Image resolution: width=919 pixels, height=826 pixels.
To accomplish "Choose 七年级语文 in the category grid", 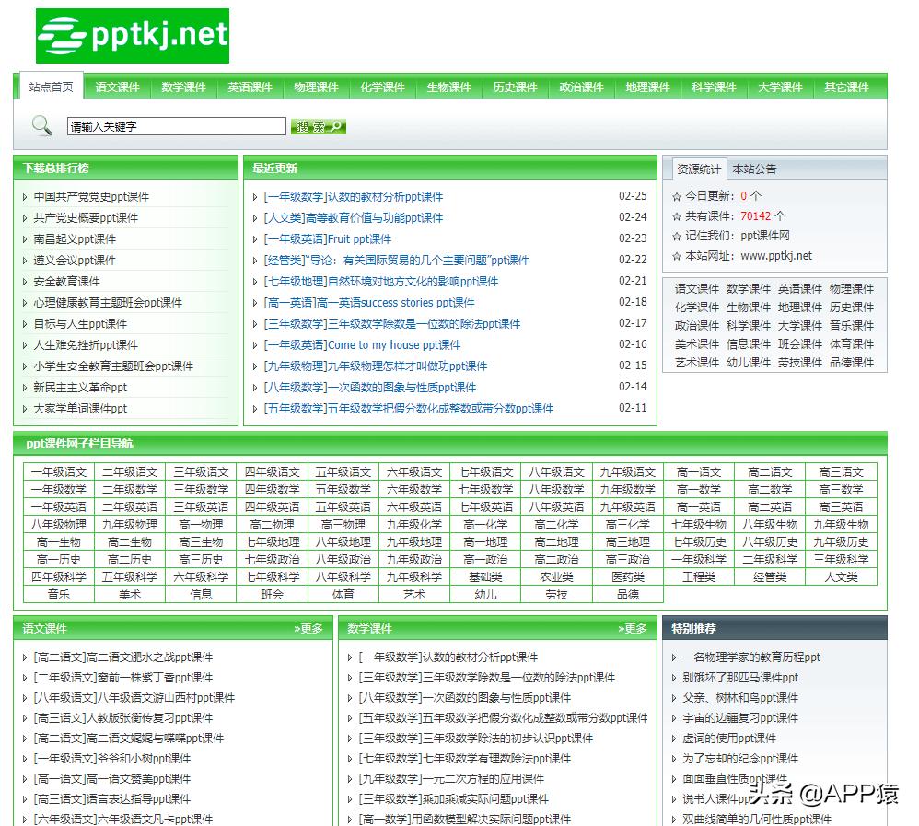I will pyautogui.click(x=485, y=471).
